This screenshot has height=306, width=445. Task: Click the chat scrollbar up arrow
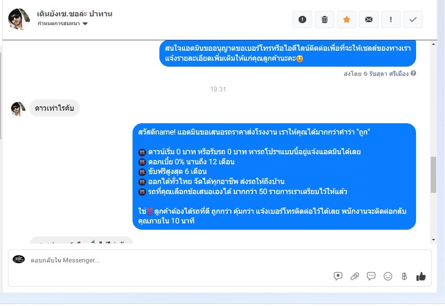pyautogui.click(x=433, y=44)
